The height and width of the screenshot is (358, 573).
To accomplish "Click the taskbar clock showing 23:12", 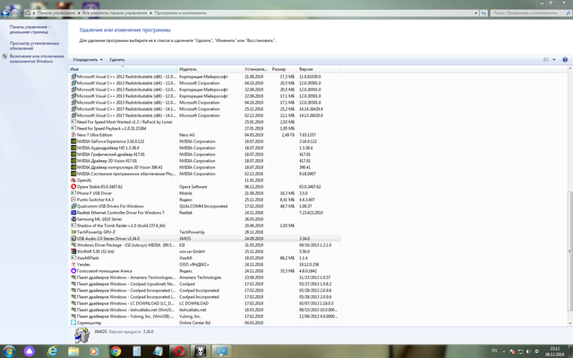I will click(x=555, y=352).
